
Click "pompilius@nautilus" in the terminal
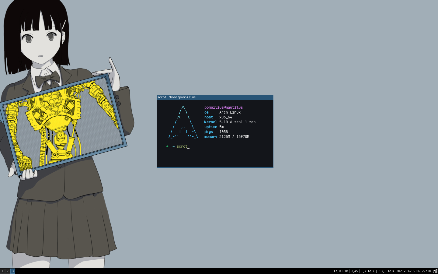[224, 107]
